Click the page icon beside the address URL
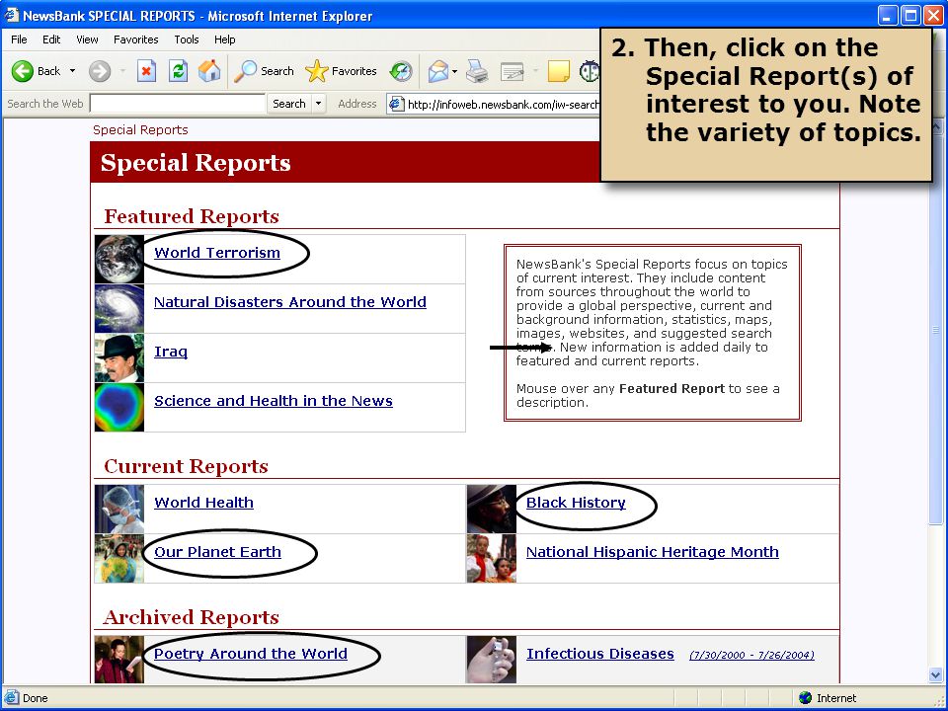The height and width of the screenshot is (711, 948). coord(396,104)
